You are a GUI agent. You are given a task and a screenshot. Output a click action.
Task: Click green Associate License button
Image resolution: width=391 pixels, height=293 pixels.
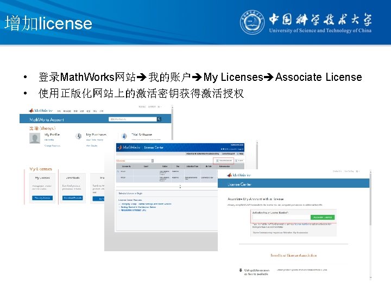click(x=323, y=217)
